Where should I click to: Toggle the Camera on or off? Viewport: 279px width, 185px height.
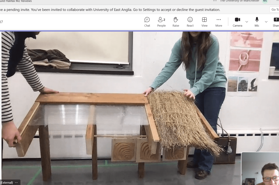click(237, 22)
